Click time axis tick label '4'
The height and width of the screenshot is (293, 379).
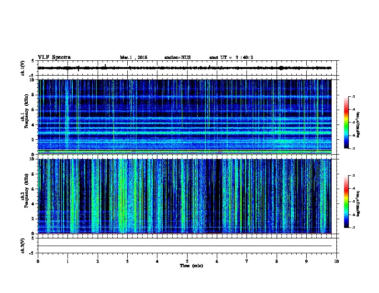point(157,261)
